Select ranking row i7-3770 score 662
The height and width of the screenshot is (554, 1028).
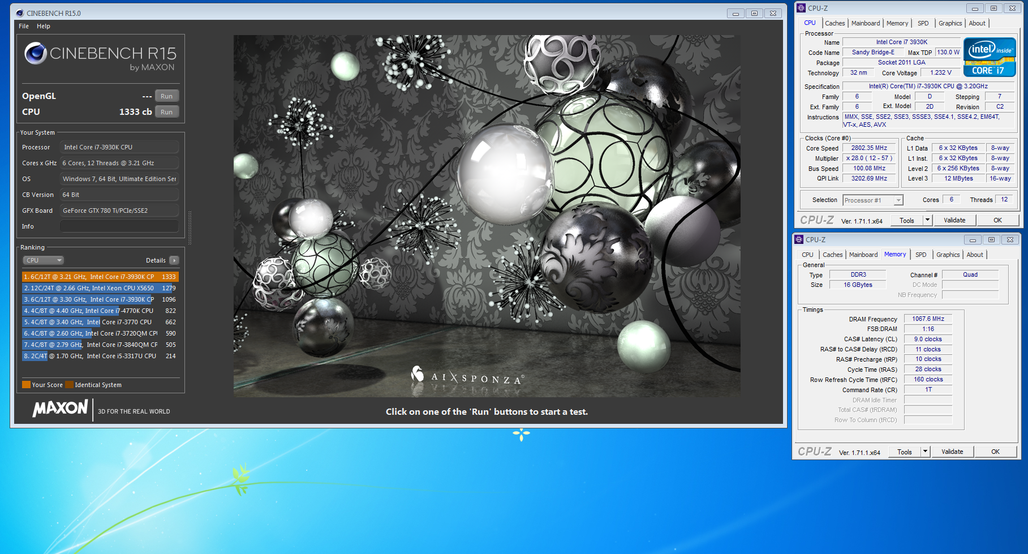point(100,322)
